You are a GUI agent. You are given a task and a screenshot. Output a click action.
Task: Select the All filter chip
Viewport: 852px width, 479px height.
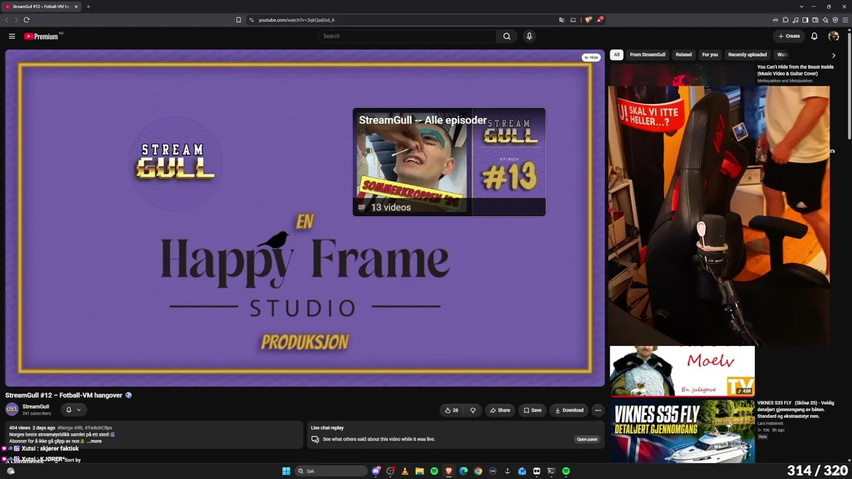tap(616, 55)
